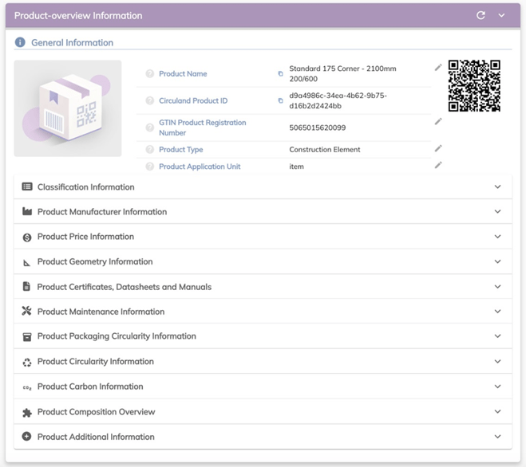Open the Product Price Information section title
Viewport: 526px width, 467px height.
point(85,237)
